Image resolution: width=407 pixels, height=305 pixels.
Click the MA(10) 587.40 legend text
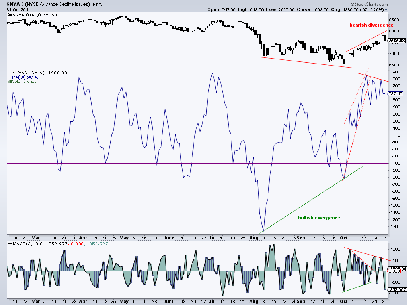point(25,77)
